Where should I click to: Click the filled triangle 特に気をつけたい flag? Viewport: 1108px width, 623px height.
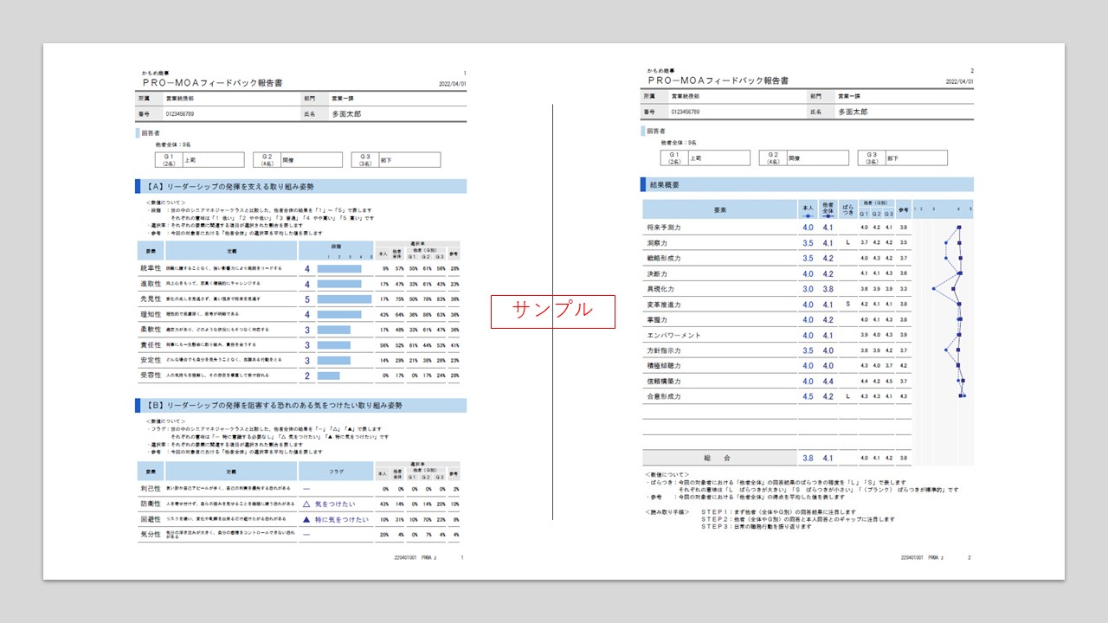[x=335, y=519]
